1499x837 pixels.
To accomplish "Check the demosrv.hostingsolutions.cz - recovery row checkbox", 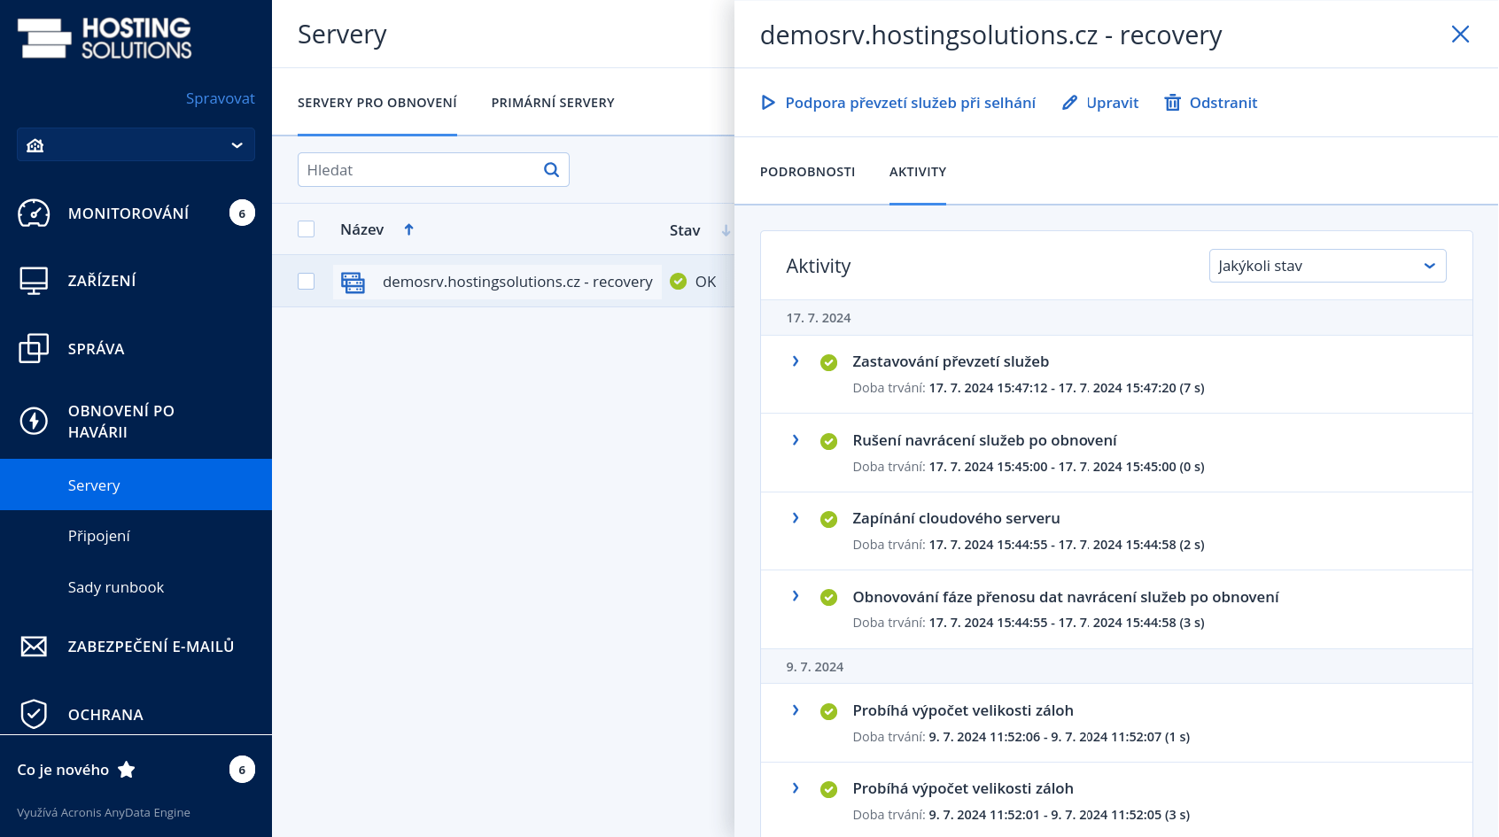I will (307, 282).
